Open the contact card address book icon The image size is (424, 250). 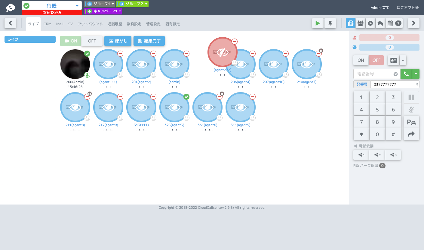(394, 60)
